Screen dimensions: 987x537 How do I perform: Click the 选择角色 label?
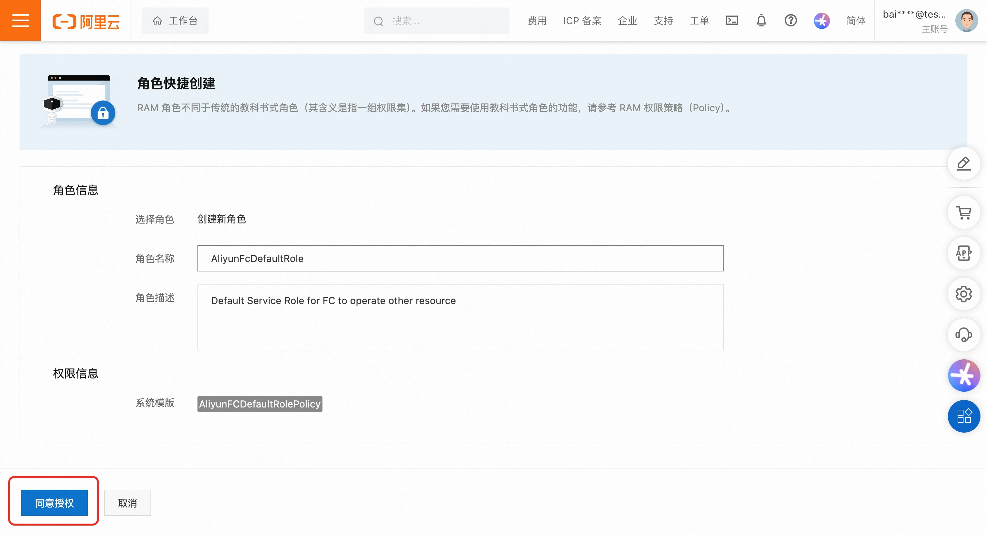(x=155, y=219)
